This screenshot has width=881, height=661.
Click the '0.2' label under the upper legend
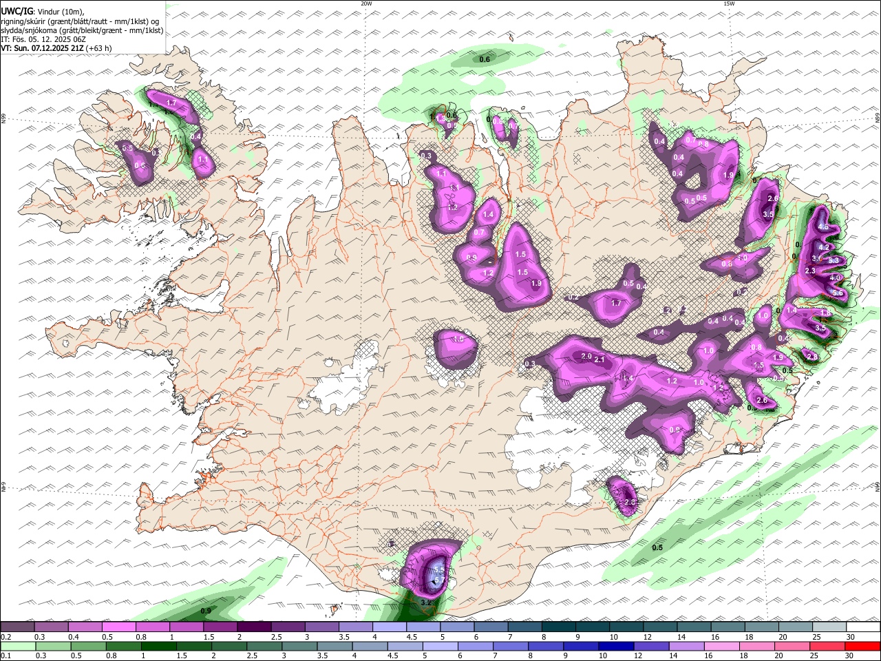pos(5,637)
